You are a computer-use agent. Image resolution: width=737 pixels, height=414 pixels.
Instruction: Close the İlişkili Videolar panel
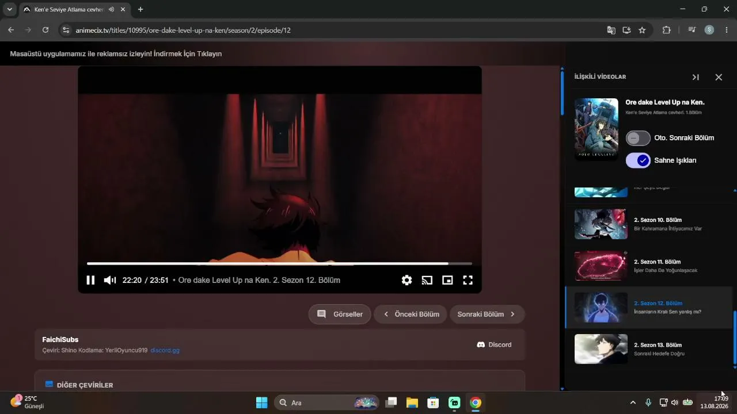719,77
